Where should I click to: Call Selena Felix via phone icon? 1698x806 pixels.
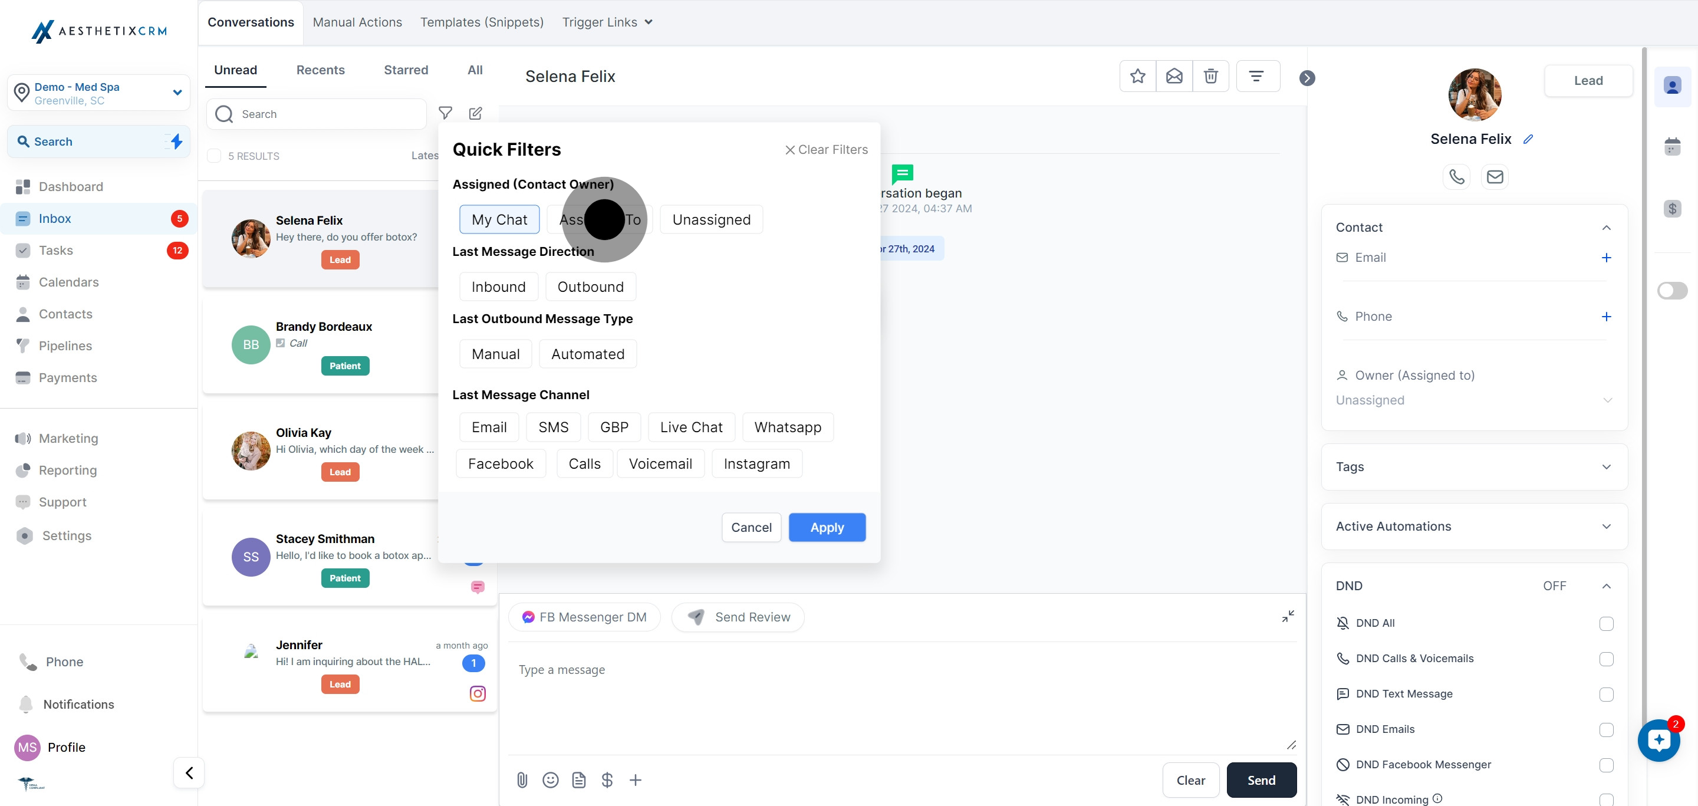click(x=1456, y=177)
